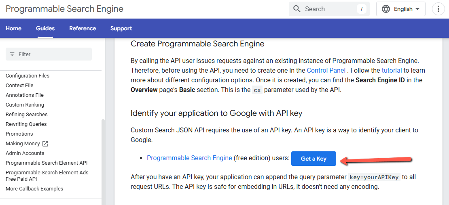The height and width of the screenshot is (205, 449).
Task: Open the three-dot overflow menu
Action: pyautogui.click(x=438, y=9)
